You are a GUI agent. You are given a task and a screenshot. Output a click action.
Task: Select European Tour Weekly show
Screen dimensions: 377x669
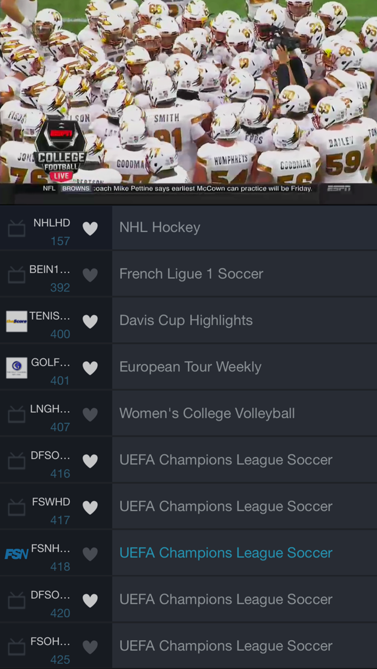[x=244, y=367]
